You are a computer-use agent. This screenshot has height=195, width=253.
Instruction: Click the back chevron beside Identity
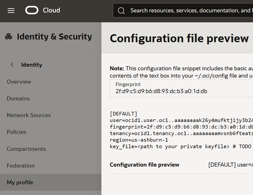(x=12, y=65)
